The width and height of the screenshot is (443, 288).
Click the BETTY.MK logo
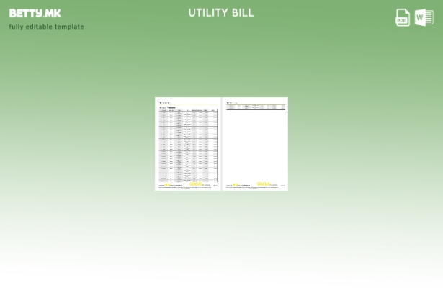tap(35, 13)
